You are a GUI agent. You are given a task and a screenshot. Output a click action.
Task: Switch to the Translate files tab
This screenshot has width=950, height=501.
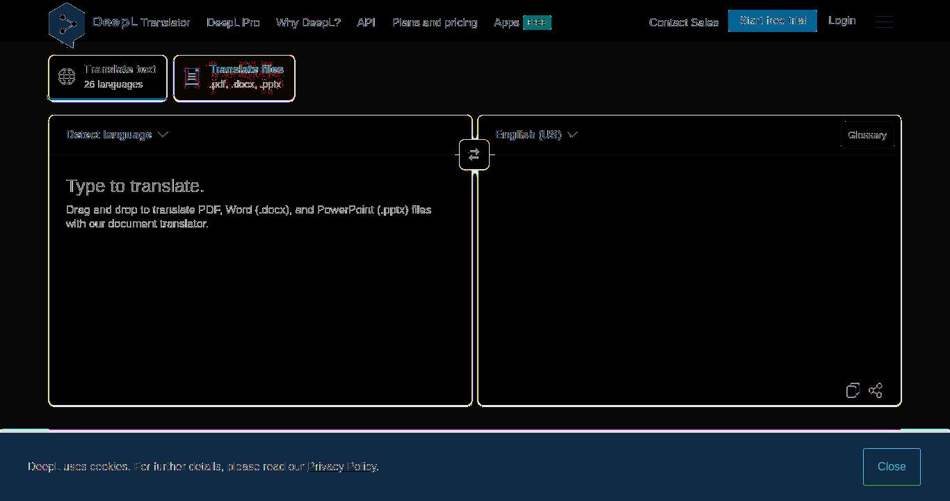click(x=234, y=78)
